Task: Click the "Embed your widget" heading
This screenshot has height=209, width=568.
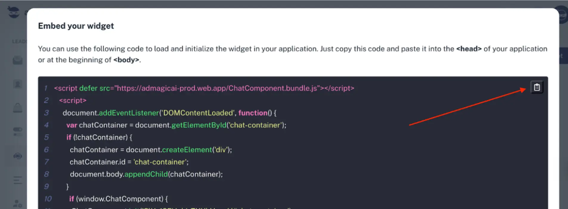Action: point(76,26)
